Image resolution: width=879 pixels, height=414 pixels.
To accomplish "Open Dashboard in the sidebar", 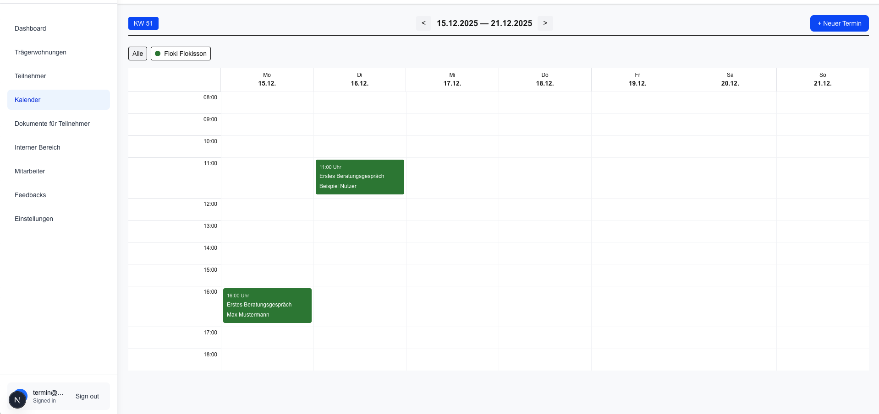I will pos(30,28).
